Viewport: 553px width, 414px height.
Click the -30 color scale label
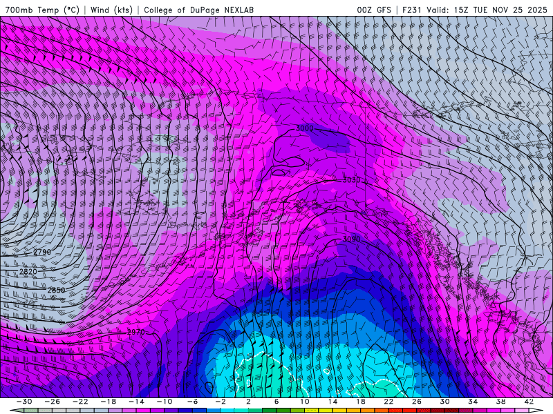coord(24,402)
